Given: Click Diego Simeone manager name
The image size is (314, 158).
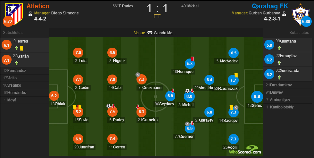Looking at the screenshot, I should 65,13.
